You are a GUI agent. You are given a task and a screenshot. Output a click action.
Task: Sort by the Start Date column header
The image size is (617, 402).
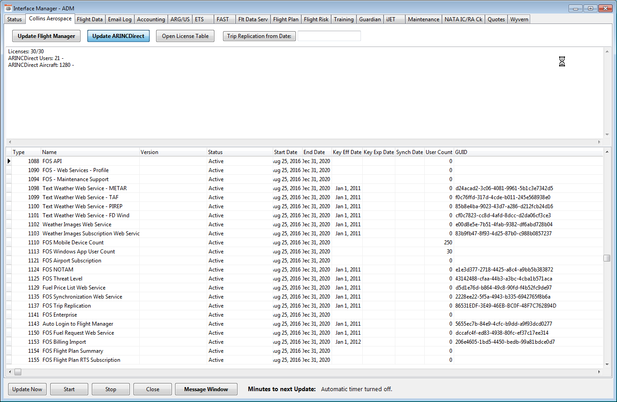point(287,152)
